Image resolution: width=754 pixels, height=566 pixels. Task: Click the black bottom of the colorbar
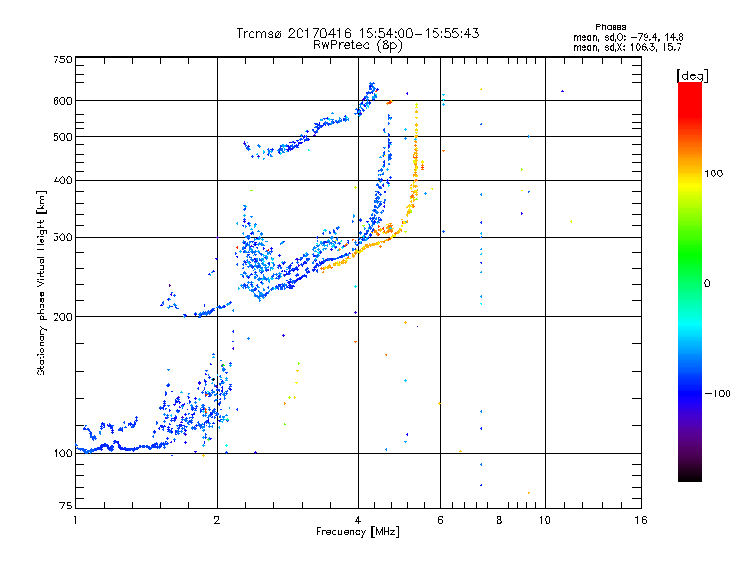point(690,476)
